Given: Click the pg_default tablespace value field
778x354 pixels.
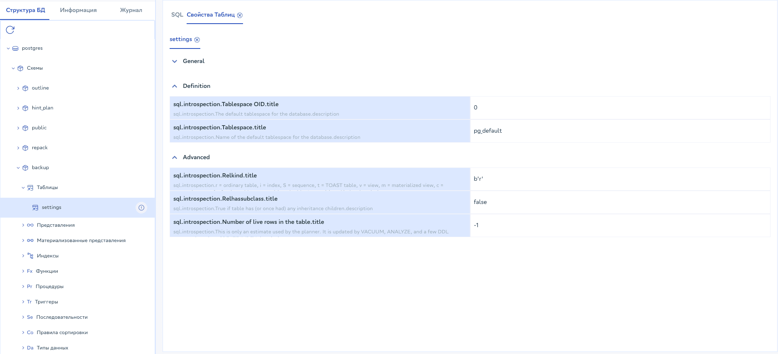Looking at the screenshot, I should click(x=620, y=131).
